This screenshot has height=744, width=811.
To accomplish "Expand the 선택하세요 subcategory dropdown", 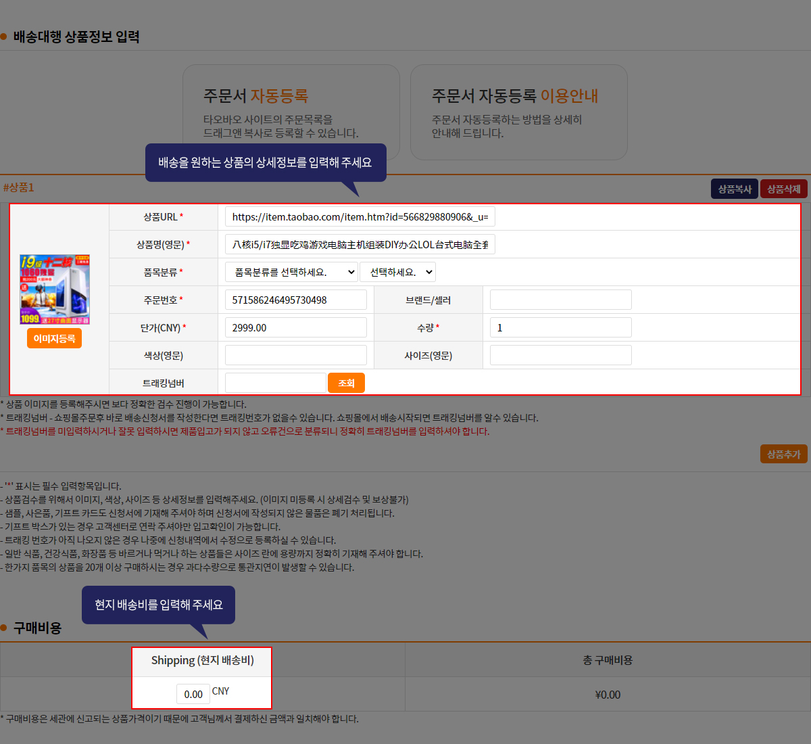I will 397,272.
